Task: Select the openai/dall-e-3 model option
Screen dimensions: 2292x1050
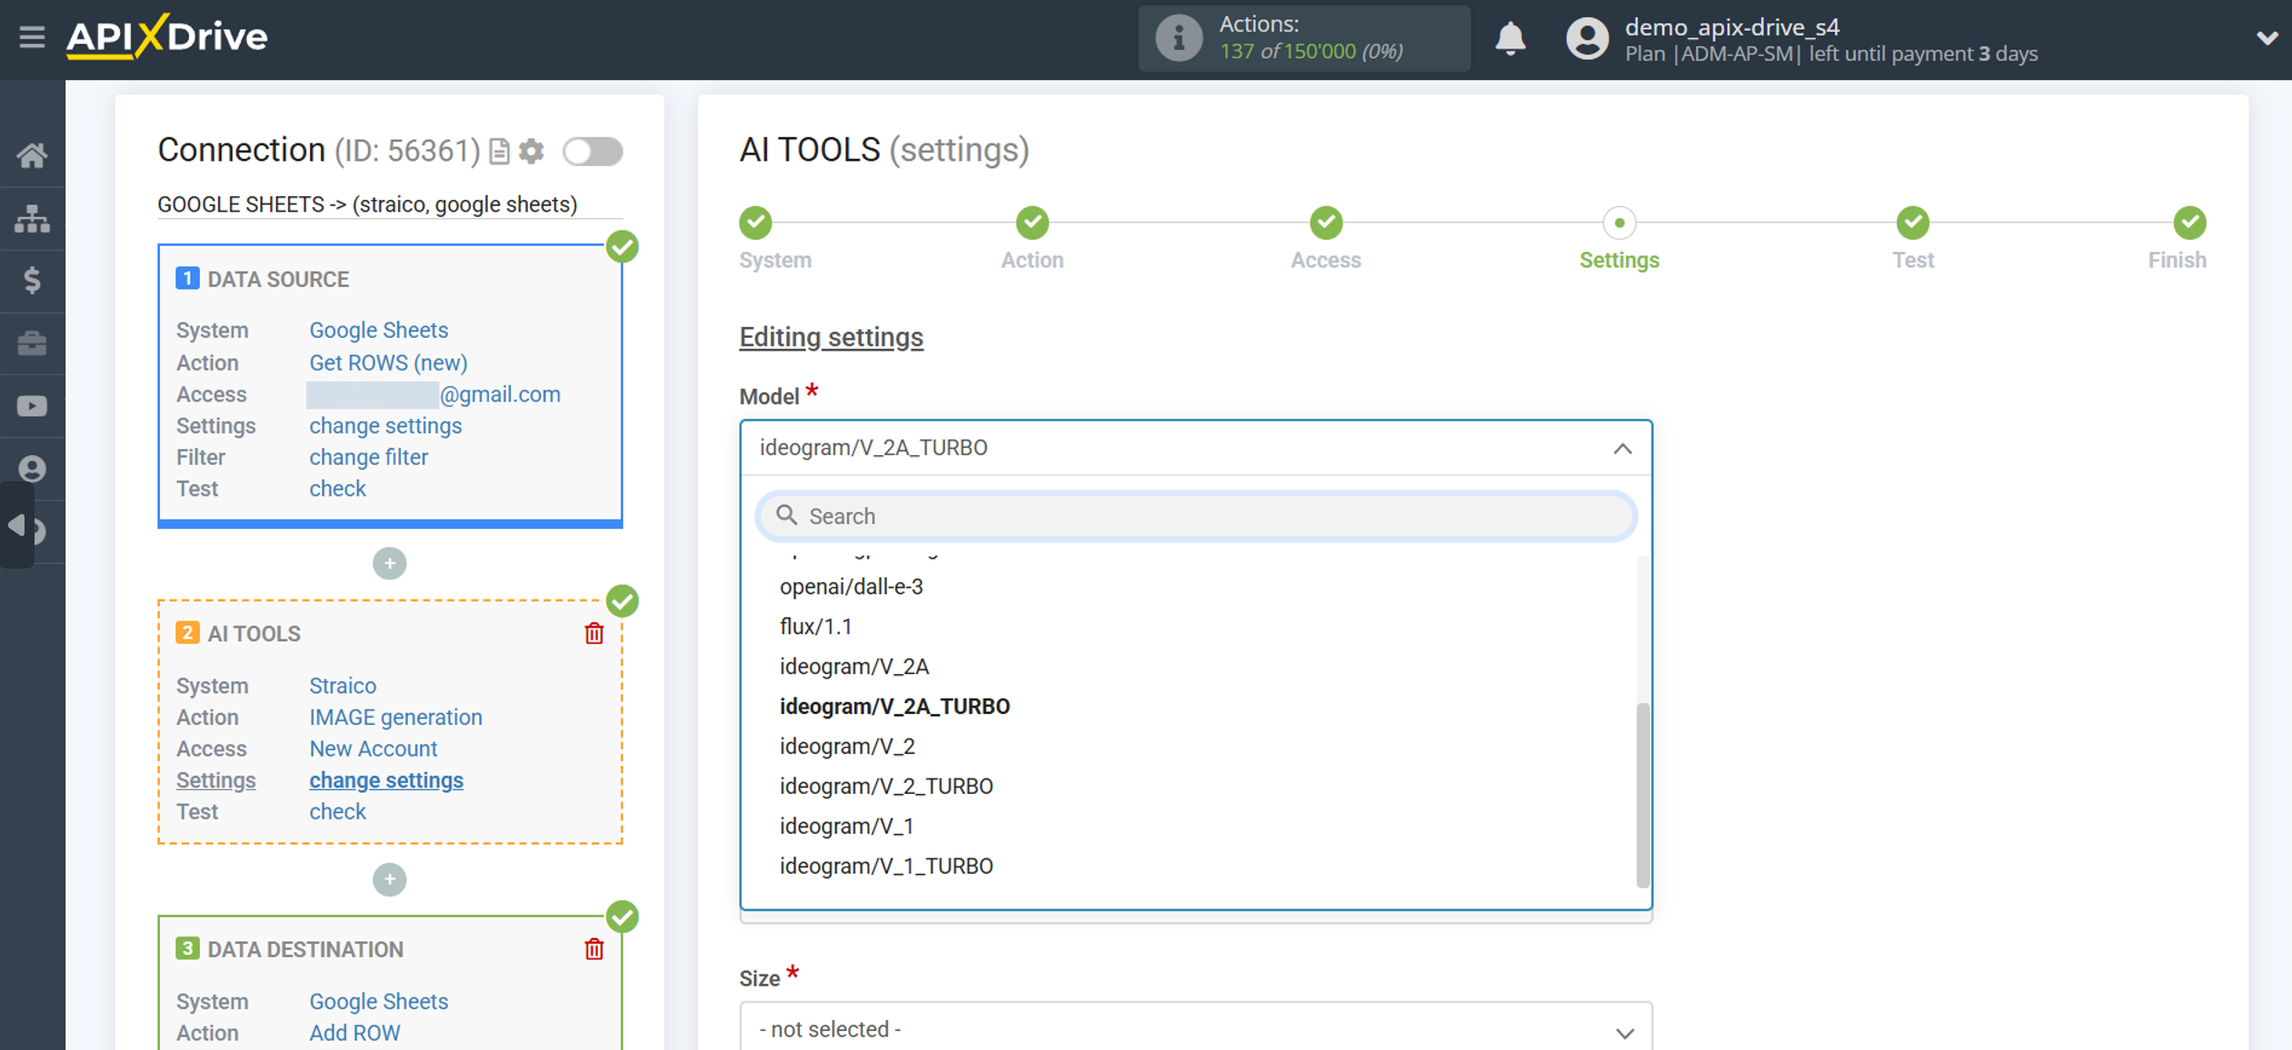Action: (850, 586)
